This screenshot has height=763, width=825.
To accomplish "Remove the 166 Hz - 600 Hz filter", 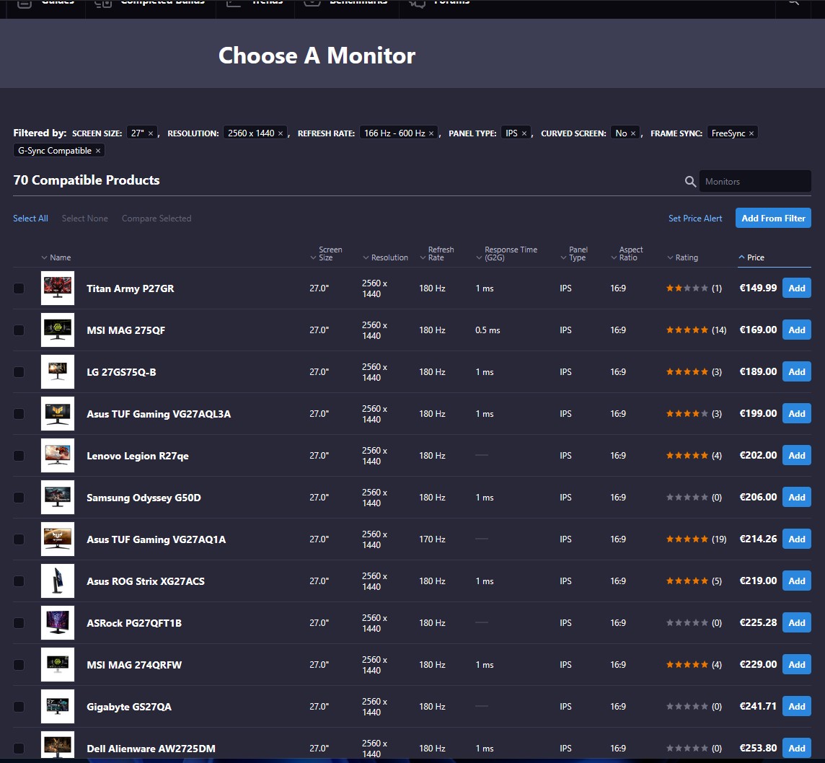I will pos(431,133).
